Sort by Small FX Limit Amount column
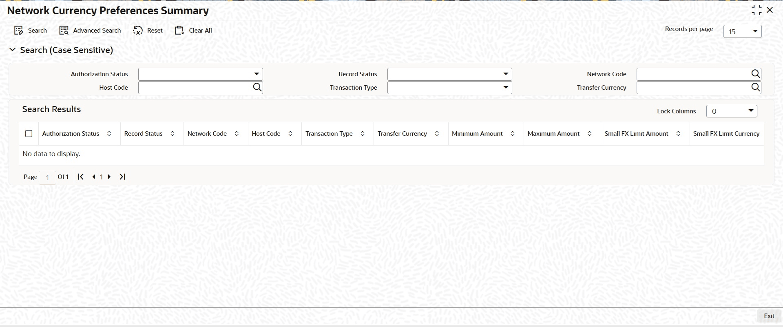The width and height of the screenshot is (783, 327). point(678,134)
